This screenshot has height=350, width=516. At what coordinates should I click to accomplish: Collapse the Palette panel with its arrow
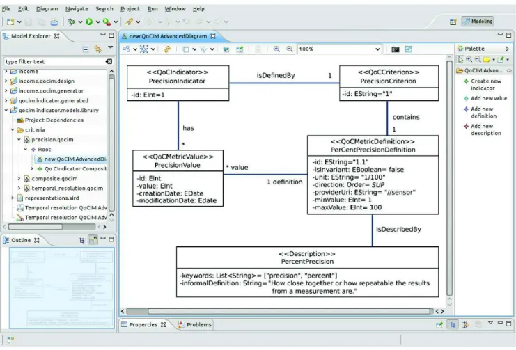click(507, 49)
